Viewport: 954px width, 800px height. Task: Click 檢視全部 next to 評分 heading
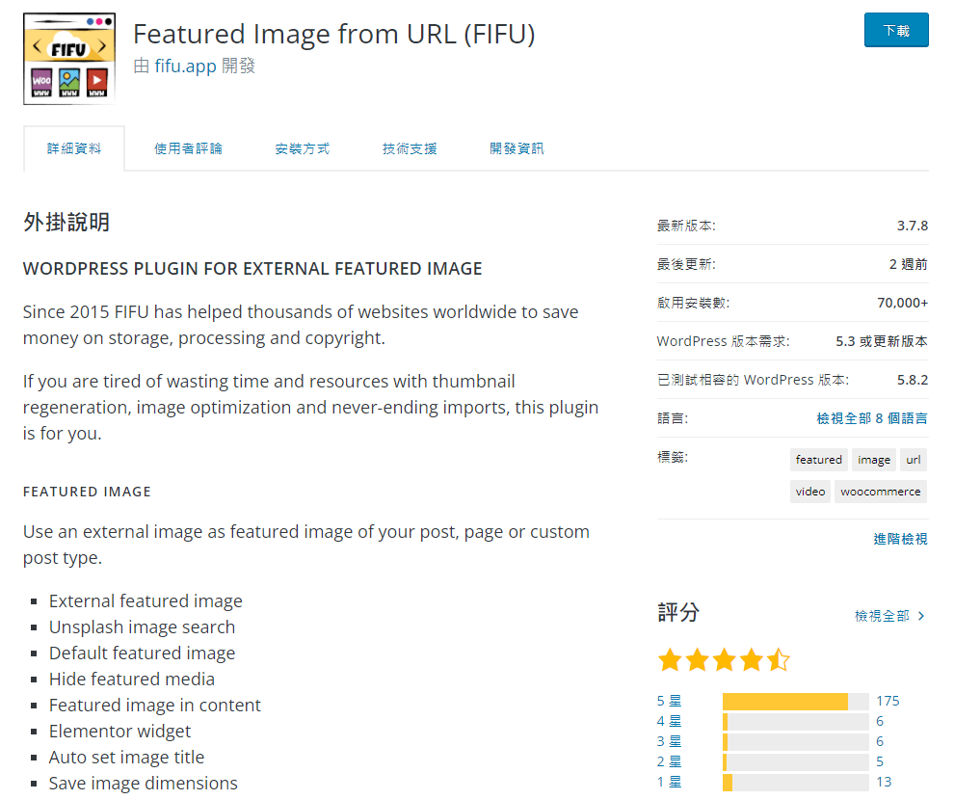pyautogui.click(x=888, y=615)
